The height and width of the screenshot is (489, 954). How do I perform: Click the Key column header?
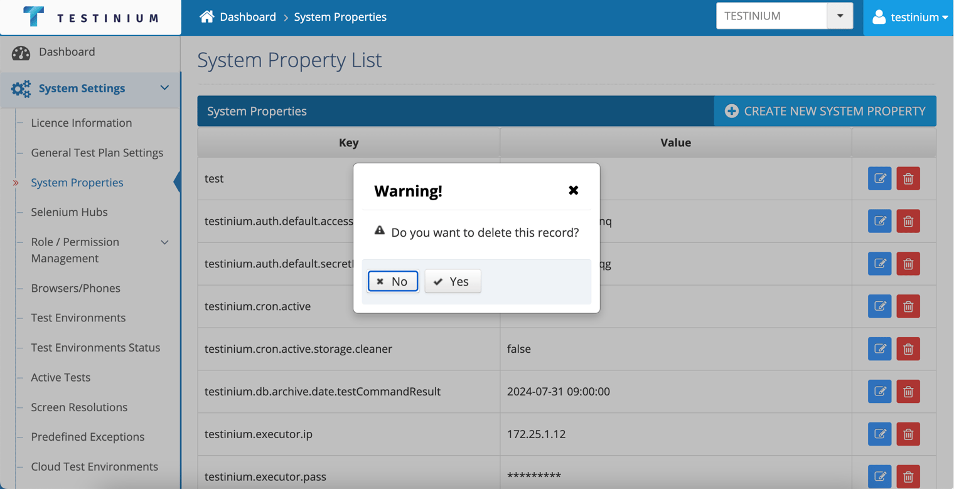point(348,142)
